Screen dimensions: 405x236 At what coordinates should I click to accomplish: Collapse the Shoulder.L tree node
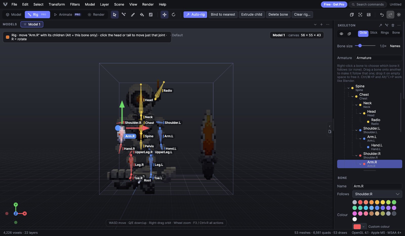pyautogui.click(x=356, y=130)
